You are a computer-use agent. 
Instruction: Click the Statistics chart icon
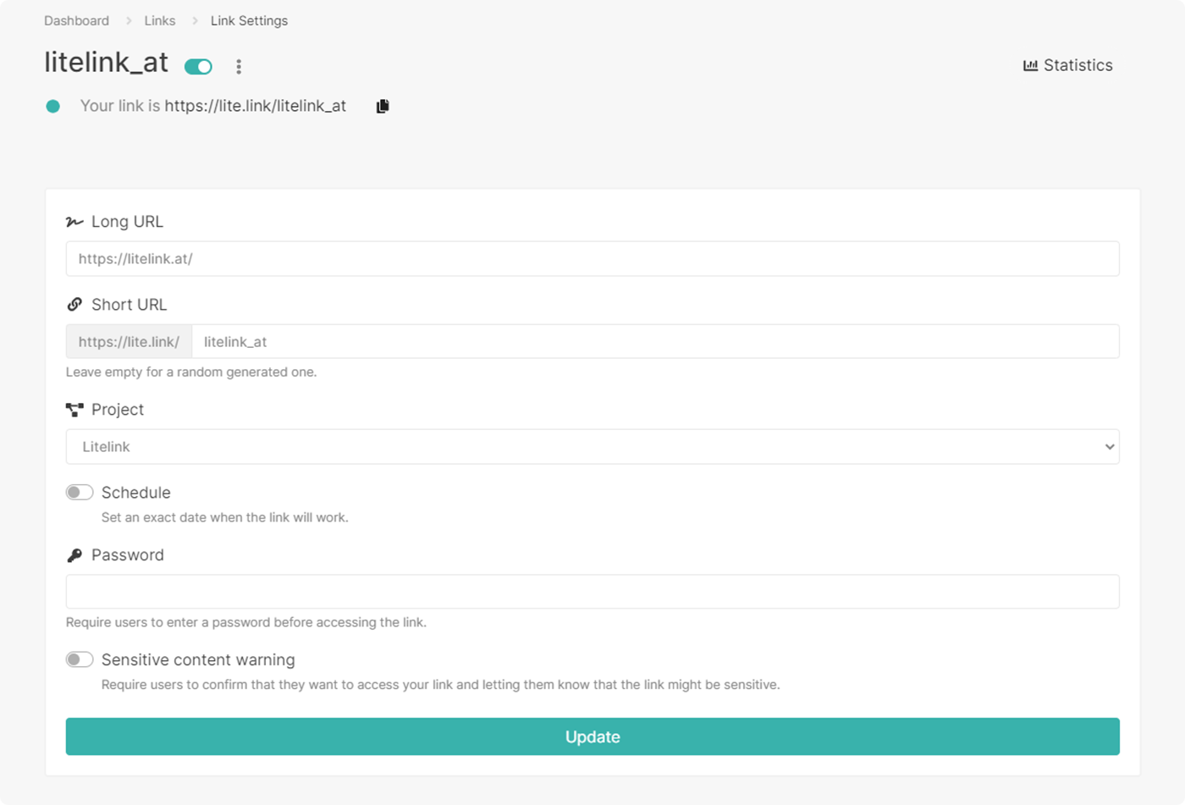click(1030, 65)
